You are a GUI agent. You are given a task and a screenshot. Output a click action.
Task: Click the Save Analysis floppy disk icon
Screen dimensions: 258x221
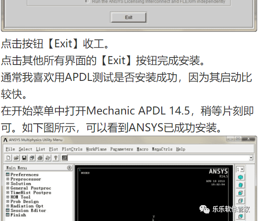tap(24, 158)
